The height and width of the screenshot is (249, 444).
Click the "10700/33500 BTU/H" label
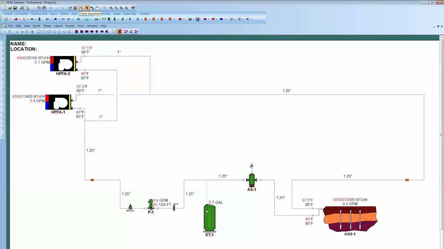(350, 200)
